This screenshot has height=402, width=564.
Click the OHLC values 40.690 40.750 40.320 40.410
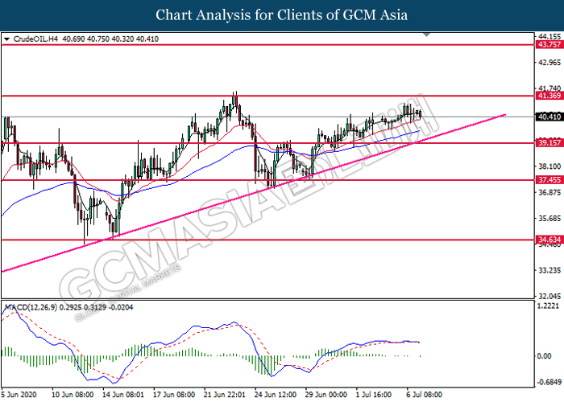pyautogui.click(x=110, y=39)
